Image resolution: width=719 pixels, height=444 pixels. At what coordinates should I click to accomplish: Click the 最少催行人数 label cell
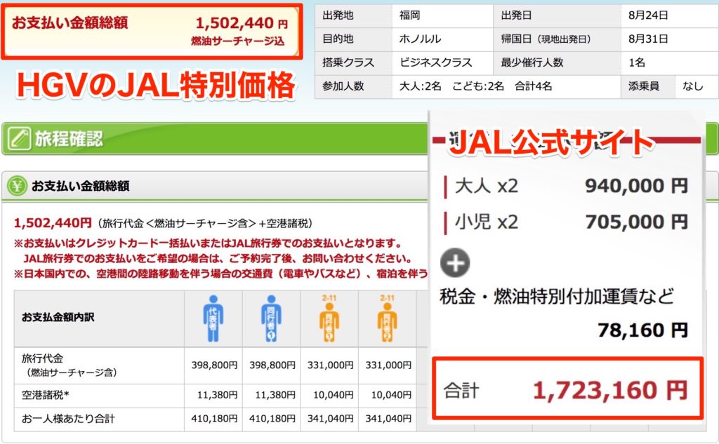557,62
